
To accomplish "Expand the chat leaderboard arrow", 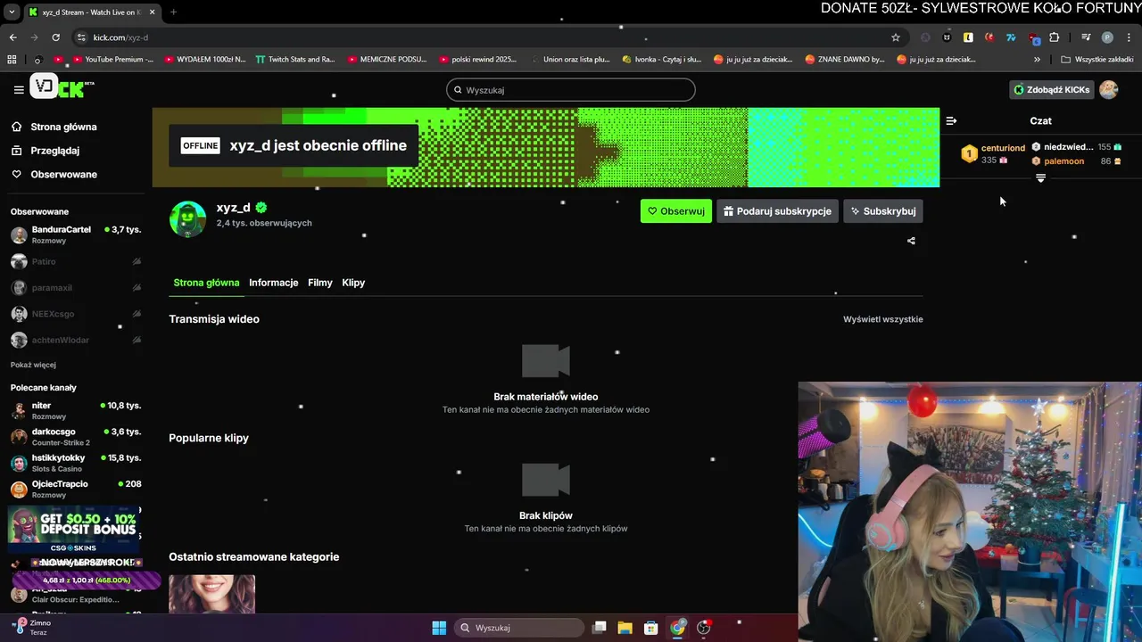I will (x=1040, y=178).
